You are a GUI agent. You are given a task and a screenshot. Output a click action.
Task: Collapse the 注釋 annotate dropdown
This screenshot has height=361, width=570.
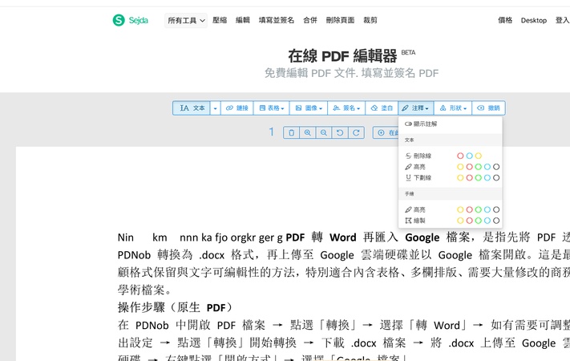pos(416,108)
